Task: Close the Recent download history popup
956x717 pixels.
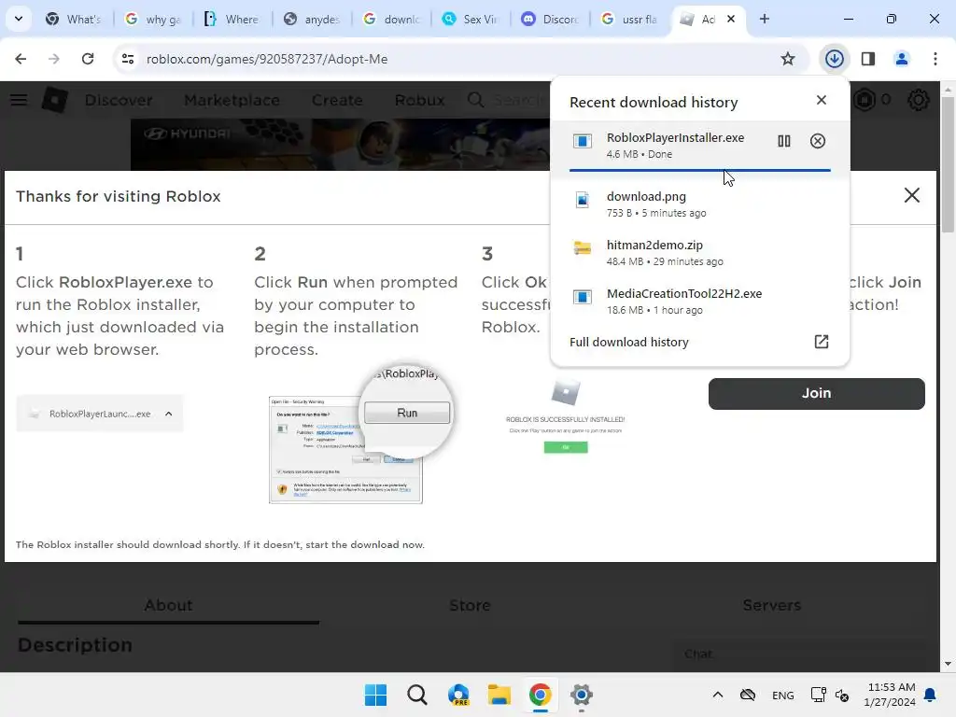Action: pyautogui.click(x=822, y=100)
